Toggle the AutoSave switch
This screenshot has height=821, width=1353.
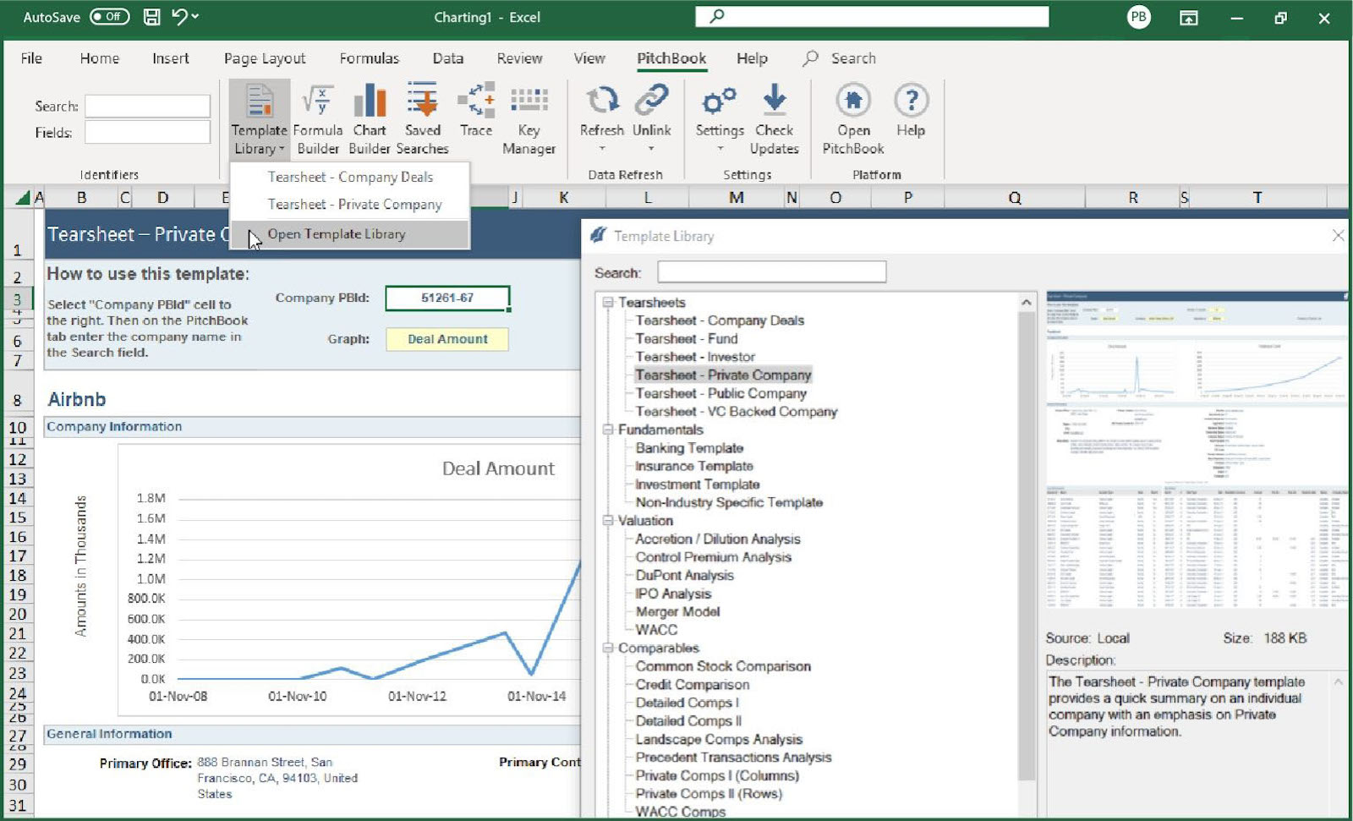click(109, 17)
